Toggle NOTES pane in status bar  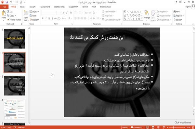click(x=124, y=127)
